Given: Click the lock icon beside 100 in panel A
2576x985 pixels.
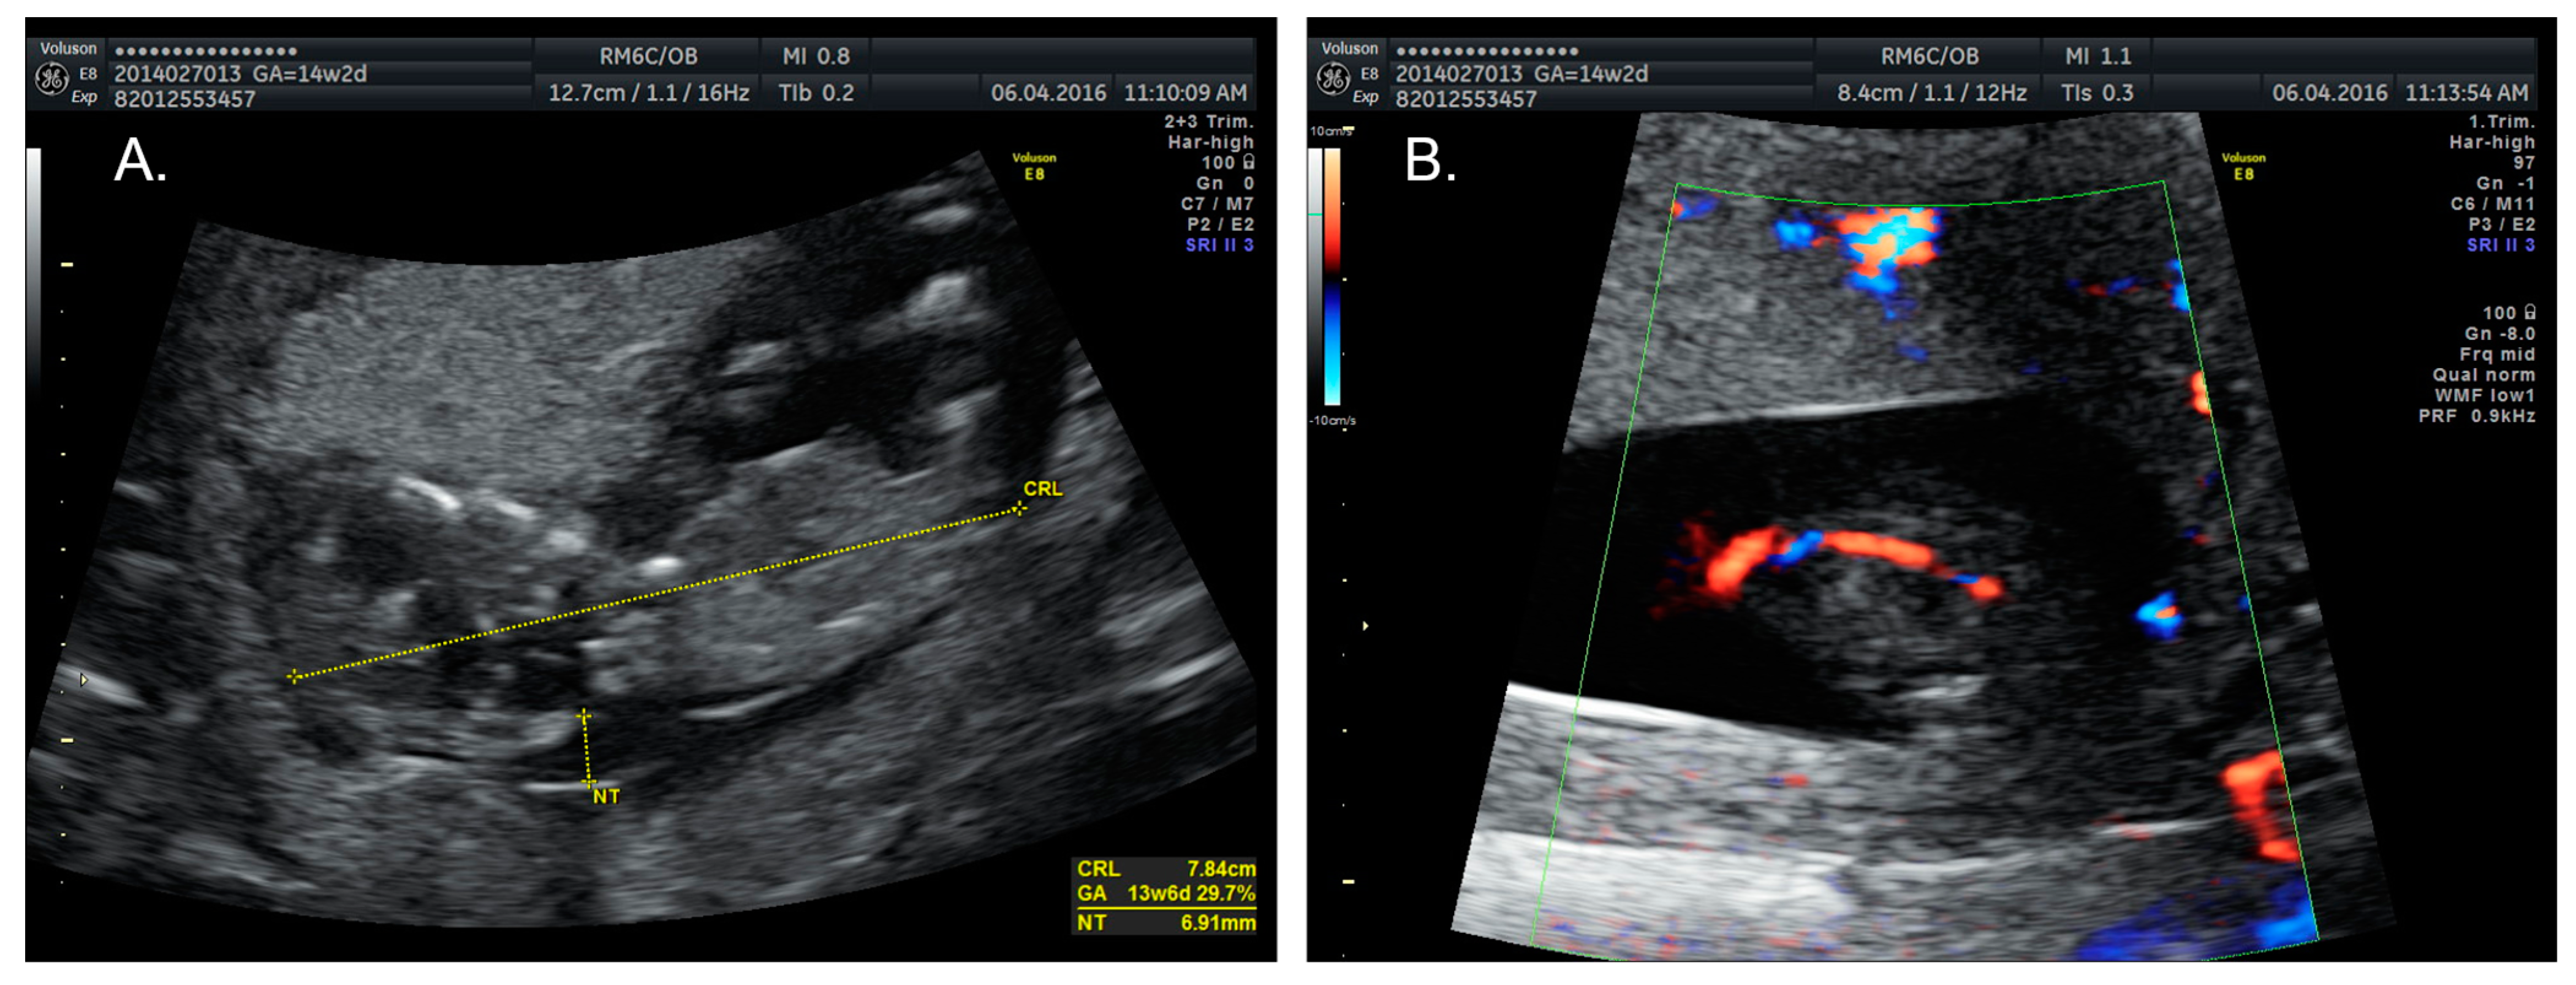Looking at the screenshot, I should tap(1249, 162).
